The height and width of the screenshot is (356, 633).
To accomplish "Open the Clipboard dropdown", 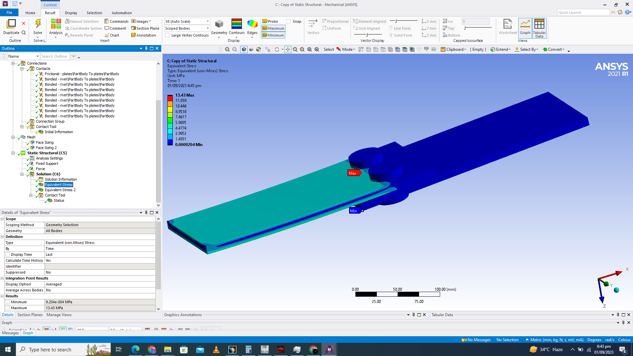I will pos(454,49).
